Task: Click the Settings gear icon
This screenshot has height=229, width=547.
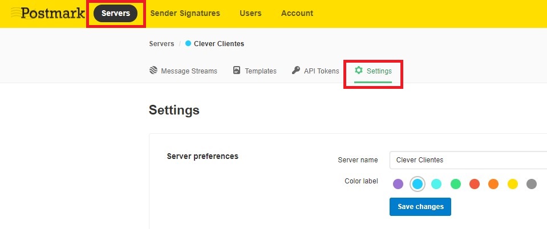Action: click(x=359, y=71)
